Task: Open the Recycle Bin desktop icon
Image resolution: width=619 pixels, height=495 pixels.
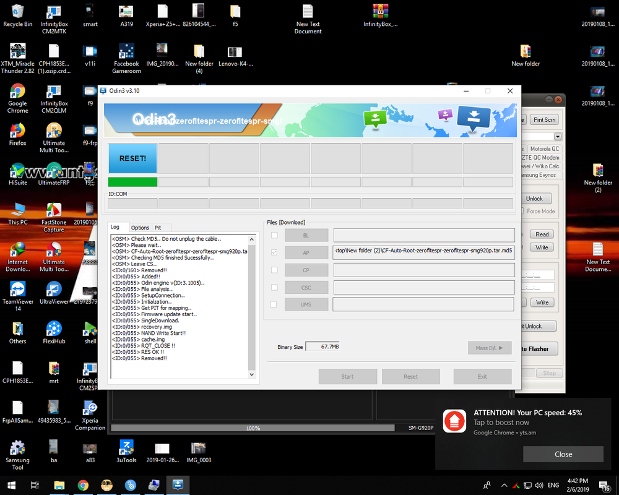Action: click(18, 16)
